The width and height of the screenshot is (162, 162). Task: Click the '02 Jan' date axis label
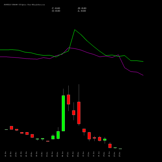(x=52, y=154)
